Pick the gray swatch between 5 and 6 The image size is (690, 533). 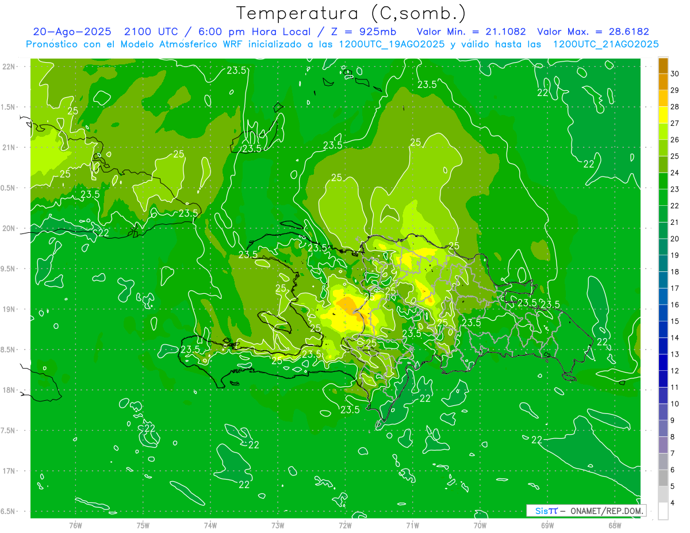pos(663,478)
